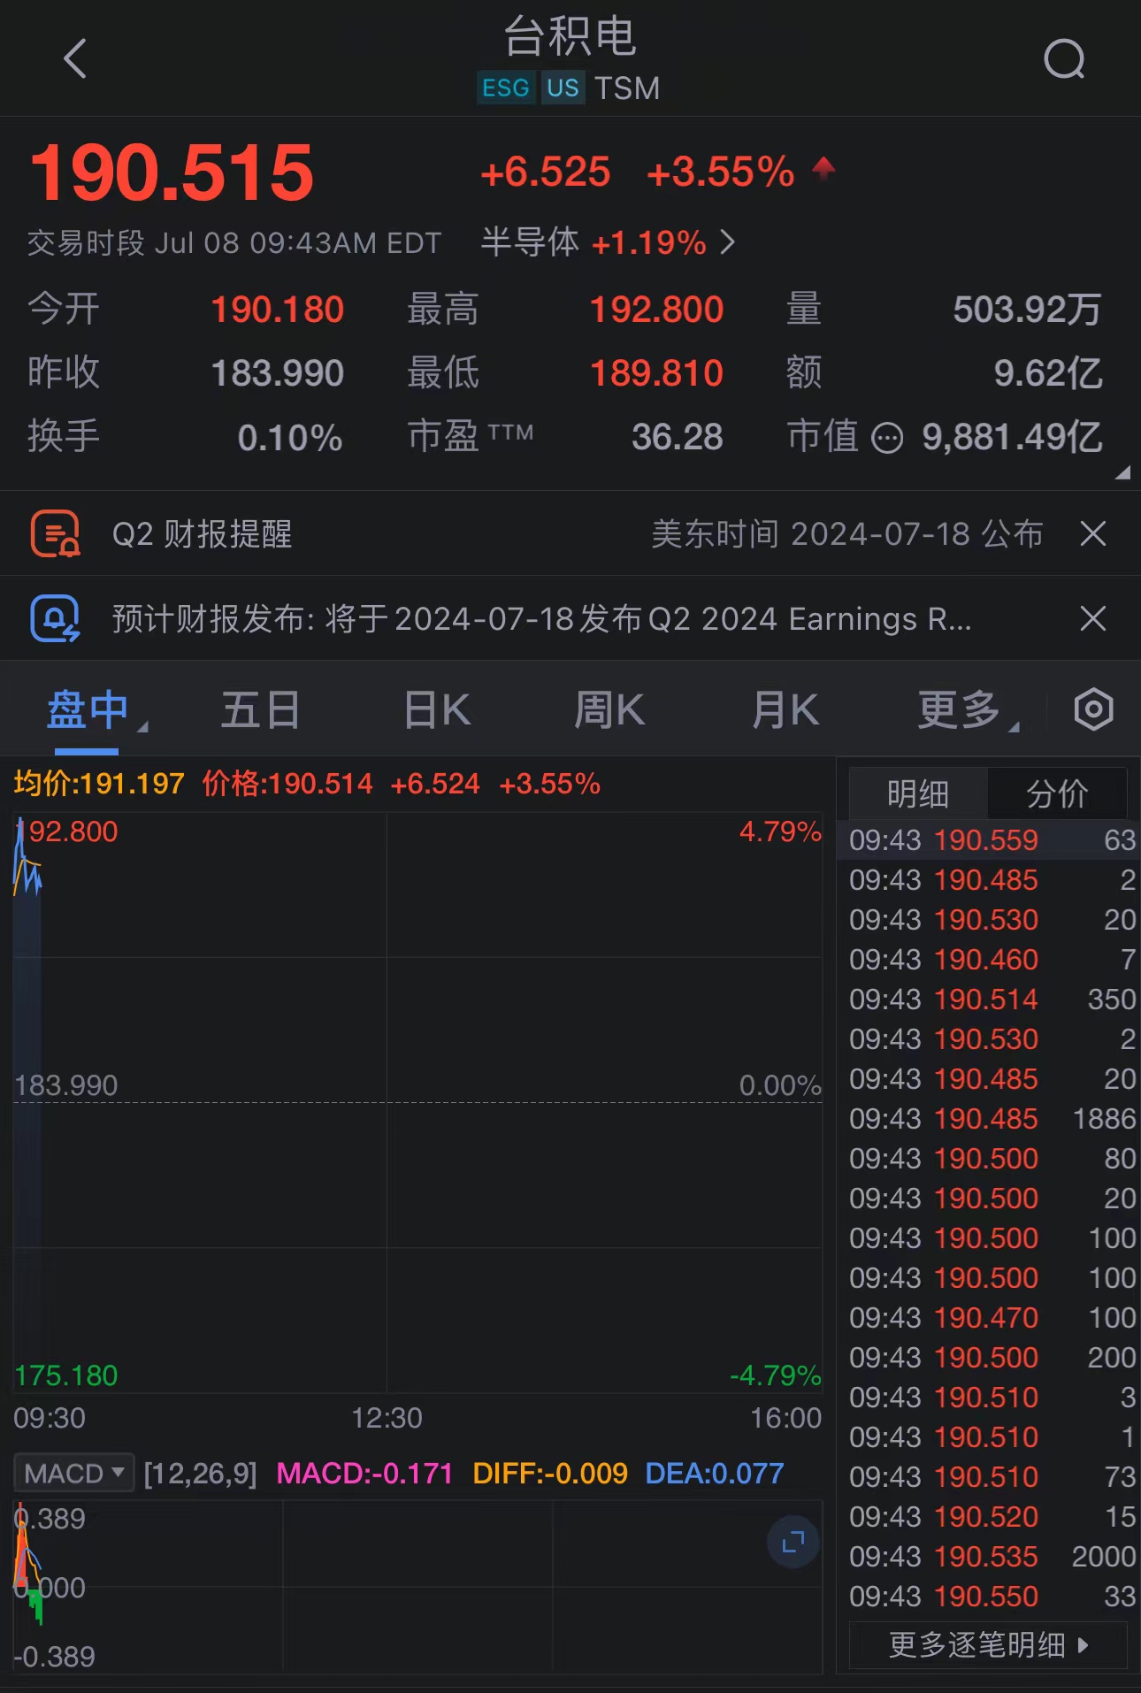Tap the current price 190.515
Image resolution: width=1141 pixels, height=1693 pixels.
pyautogui.click(x=172, y=172)
